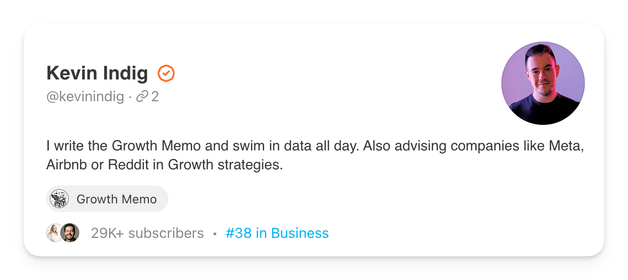Select the bearded man subscriber avatar

(70, 233)
